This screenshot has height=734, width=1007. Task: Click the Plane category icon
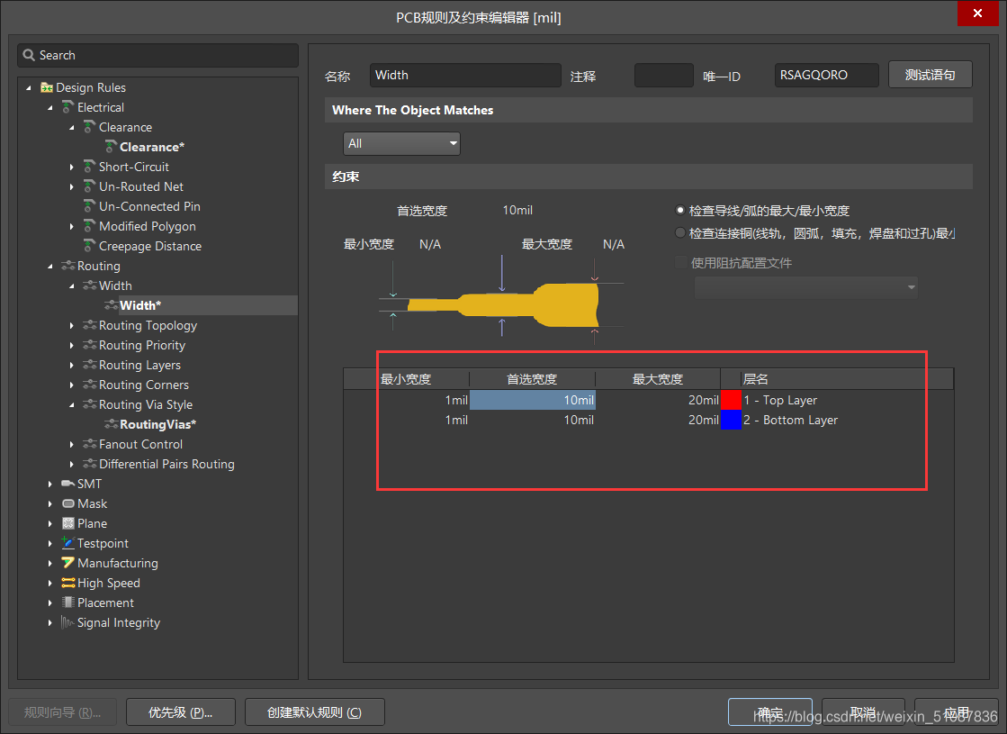68,523
